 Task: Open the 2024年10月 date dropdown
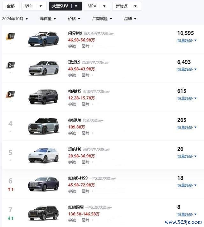[15, 19]
